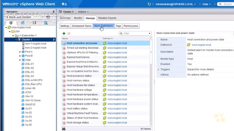The image size is (234, 131).
Task: Switch to the Summary tab
Action: (x=65, y=18)
